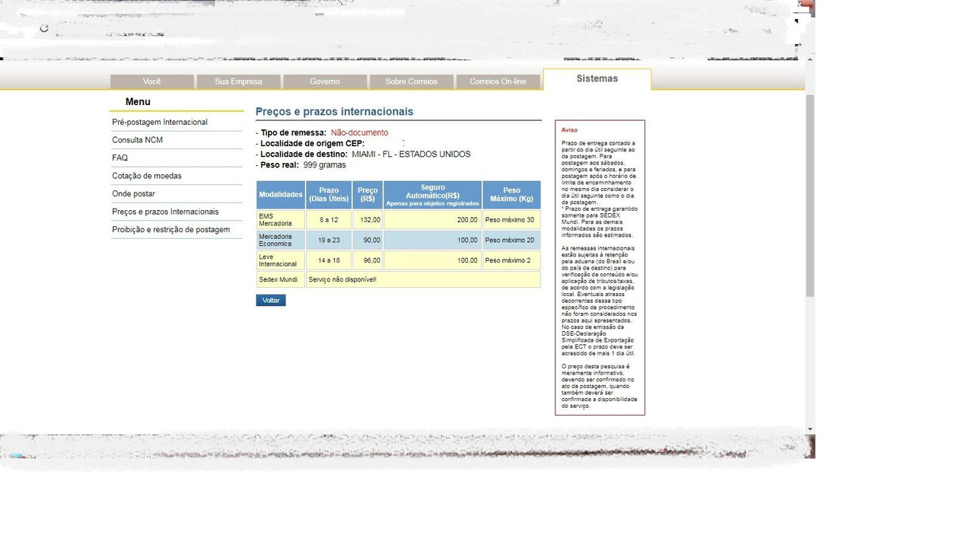Click the Não-documento shipment type text
974x548 pixels.
click(359, 132)
